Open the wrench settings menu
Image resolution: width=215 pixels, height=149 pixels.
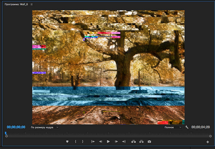pos(187,127)
